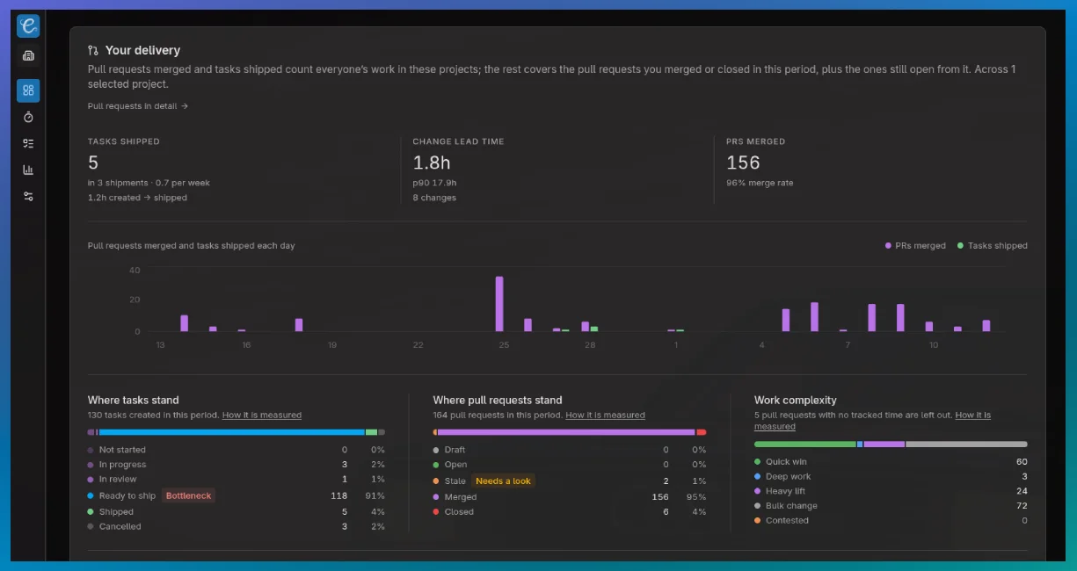
Task: Click the in 3 shipments · 0.7 per week text
Action: click(149, 183)
